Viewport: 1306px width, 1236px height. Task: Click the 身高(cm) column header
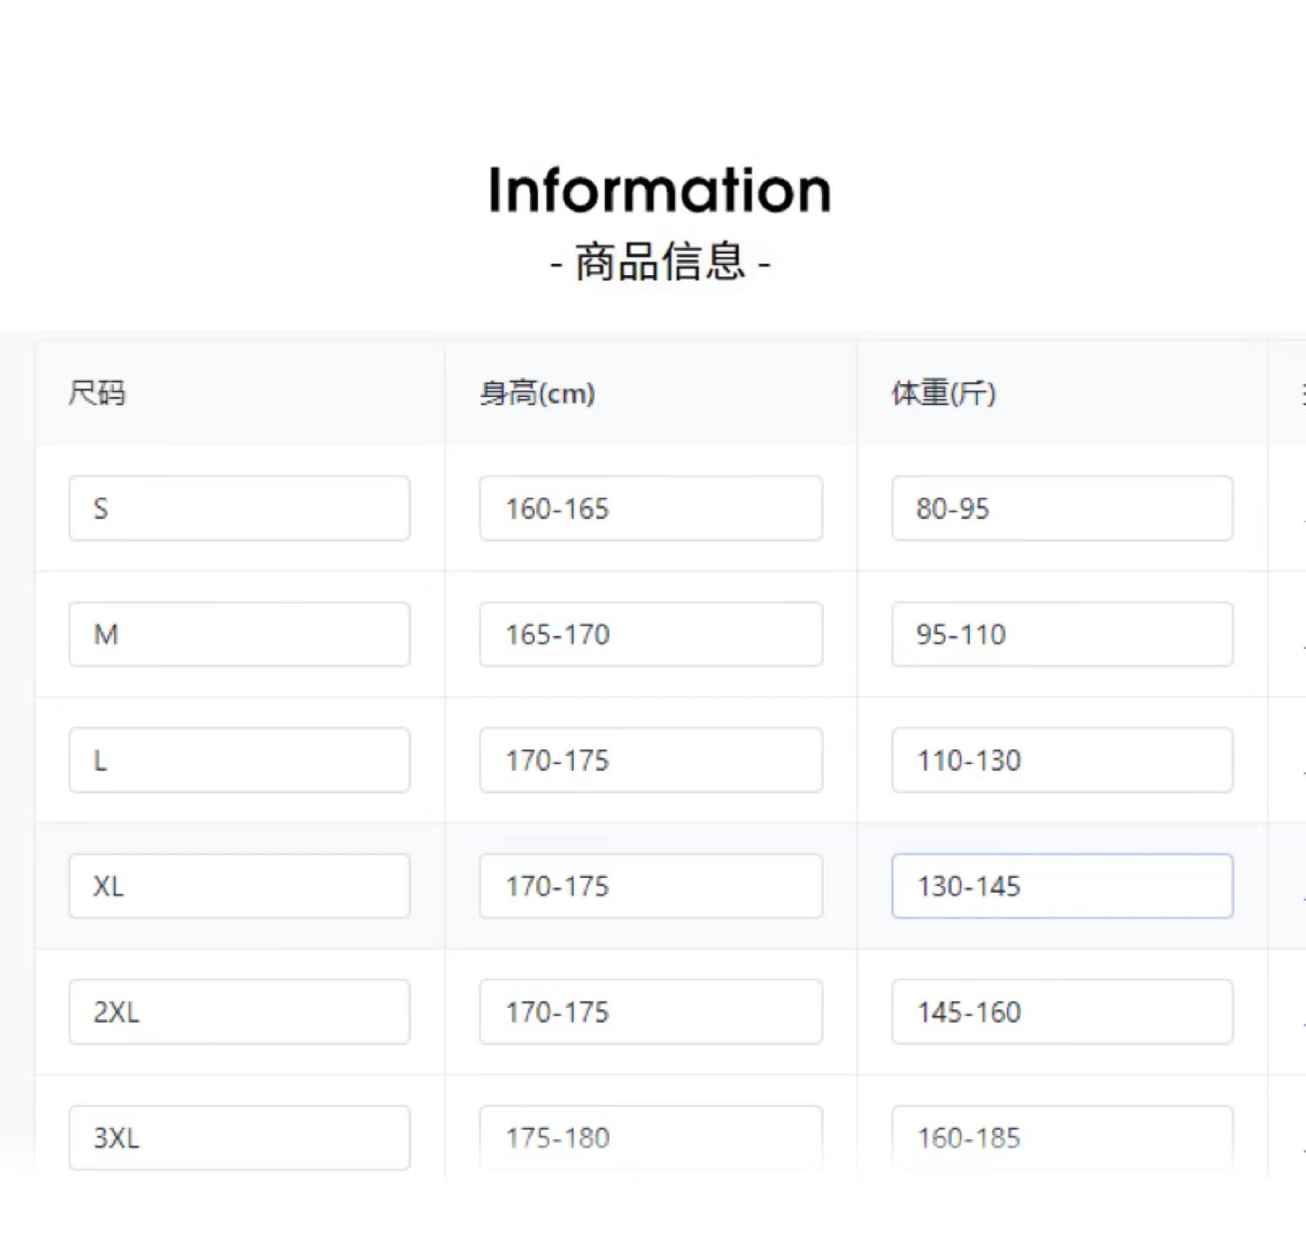[537, 393]
